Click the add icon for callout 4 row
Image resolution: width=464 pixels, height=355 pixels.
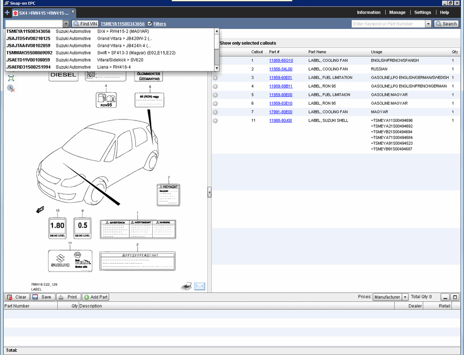(215, 87)
